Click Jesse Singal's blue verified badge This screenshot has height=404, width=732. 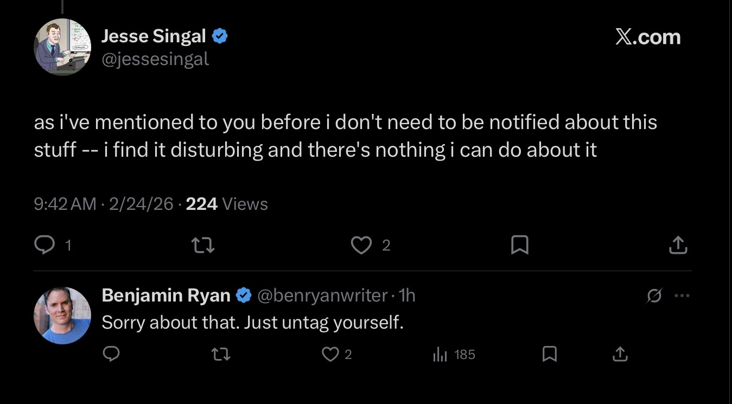(219, 36)
